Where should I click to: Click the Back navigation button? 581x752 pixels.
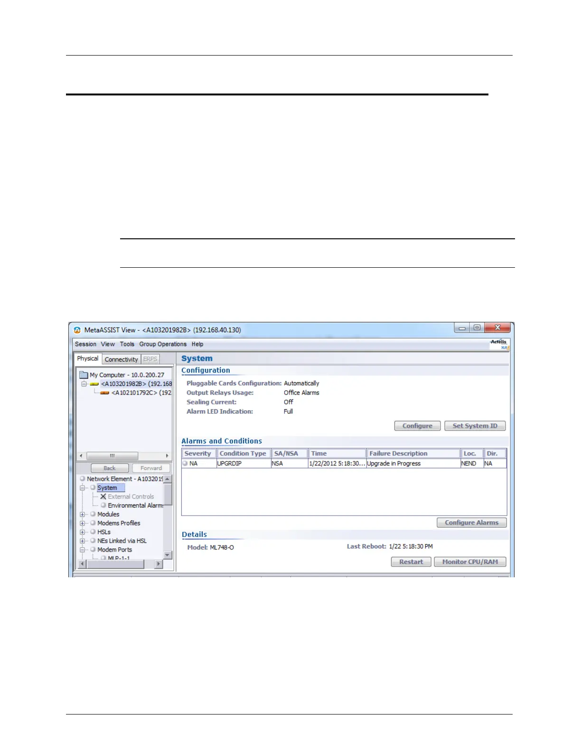110,468
